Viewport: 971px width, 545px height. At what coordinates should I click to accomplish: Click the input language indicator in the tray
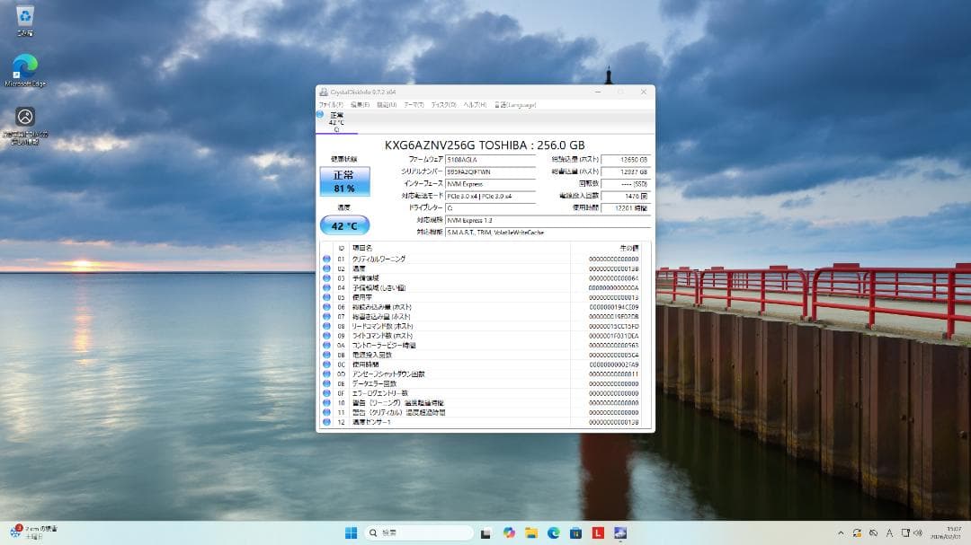[889, 532]
